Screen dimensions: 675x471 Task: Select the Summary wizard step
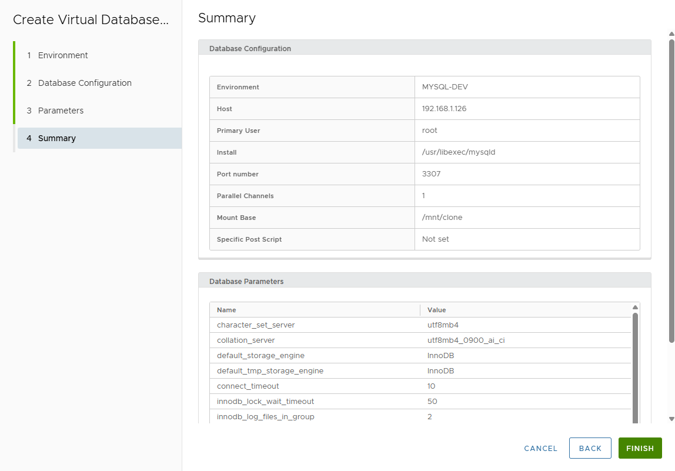57,138
